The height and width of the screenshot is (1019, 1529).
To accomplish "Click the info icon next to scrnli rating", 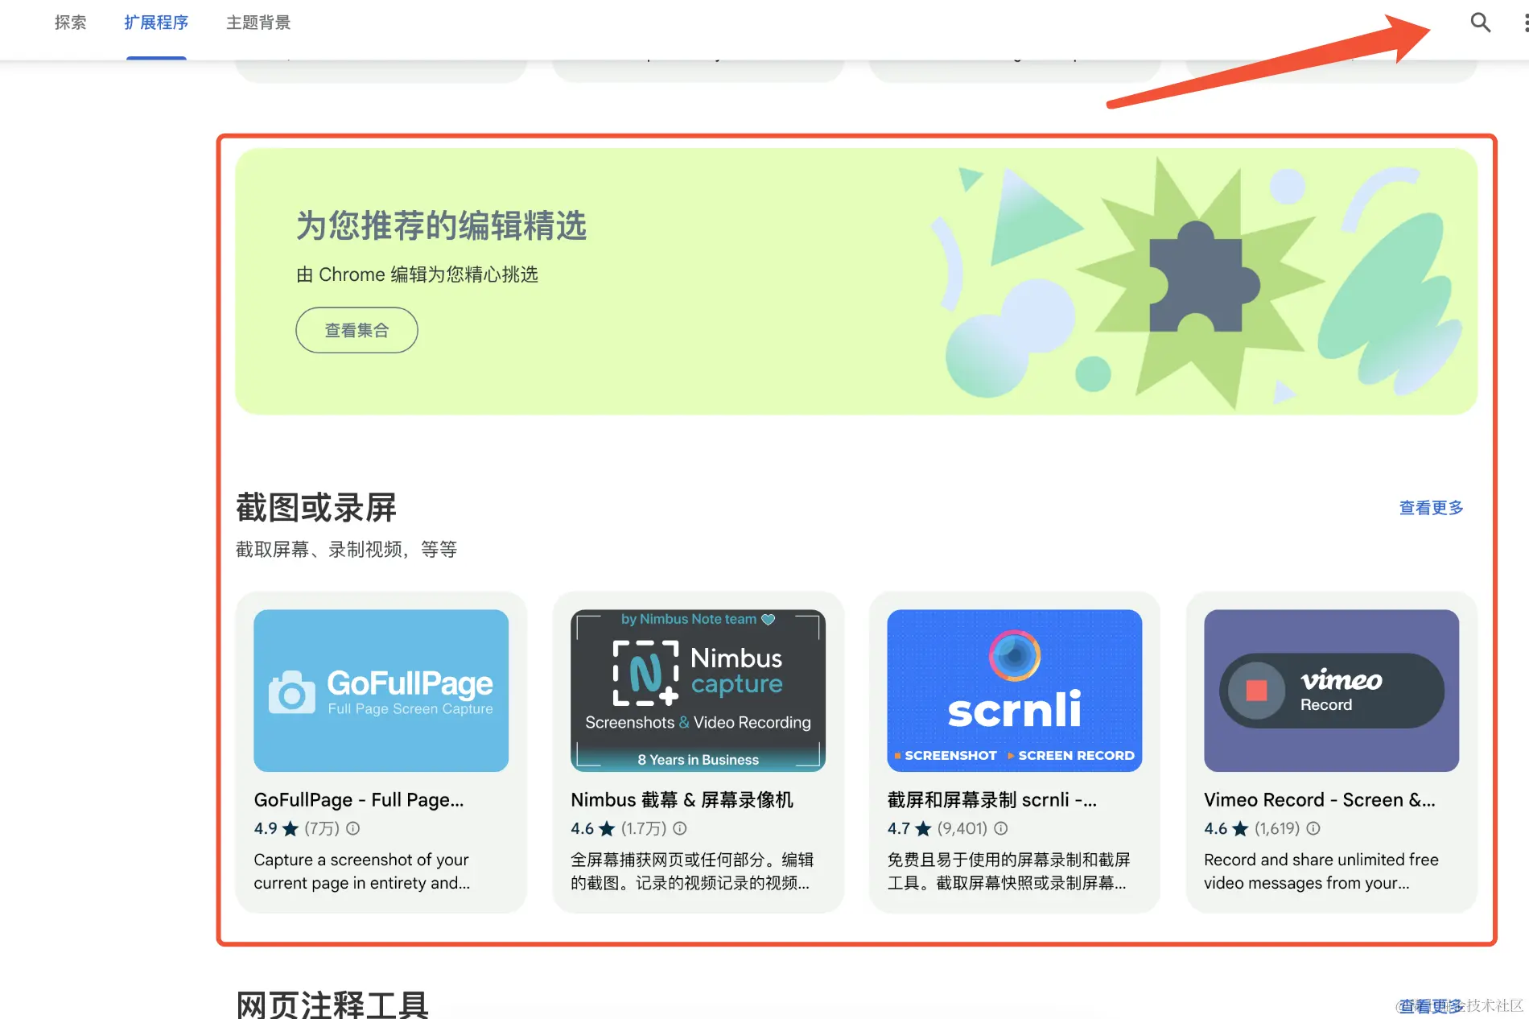I will coord(1001,828).
